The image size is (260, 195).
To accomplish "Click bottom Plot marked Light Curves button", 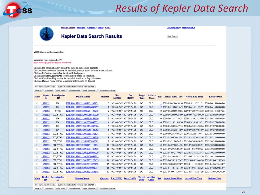I will pos(45,185).
